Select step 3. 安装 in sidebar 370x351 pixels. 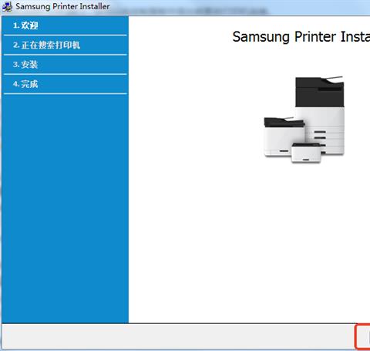66,65
